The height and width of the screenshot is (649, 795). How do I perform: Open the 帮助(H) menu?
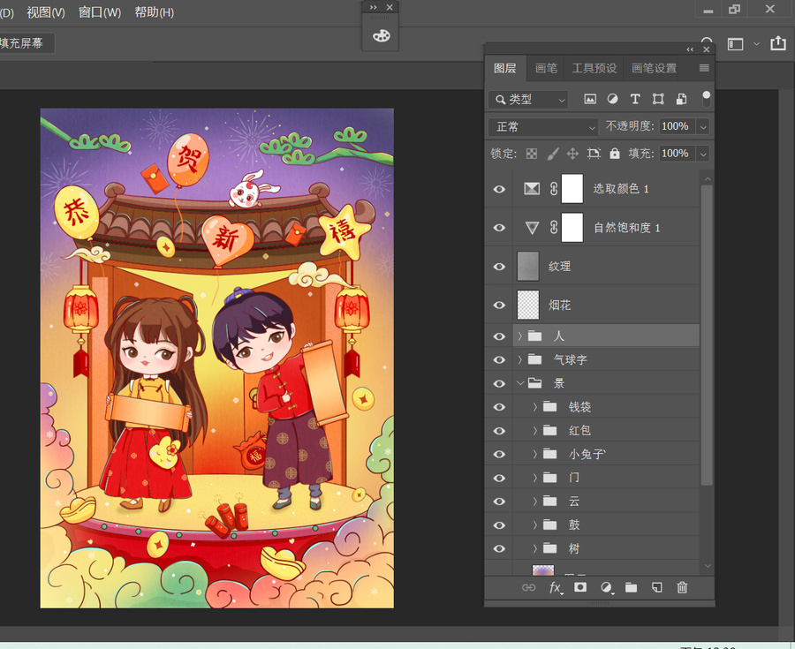point(154,12)
